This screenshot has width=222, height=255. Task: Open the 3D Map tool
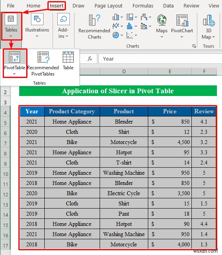tap(208, 27)
